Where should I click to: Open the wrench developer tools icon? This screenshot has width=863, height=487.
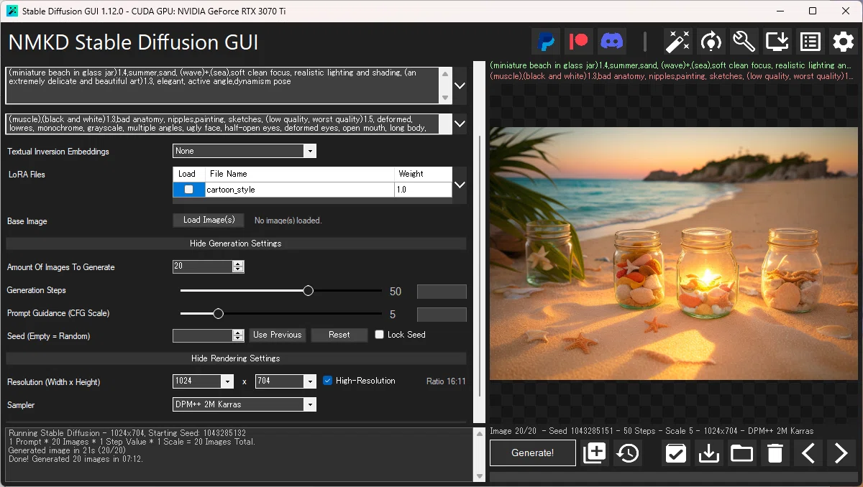coord(744,42)
